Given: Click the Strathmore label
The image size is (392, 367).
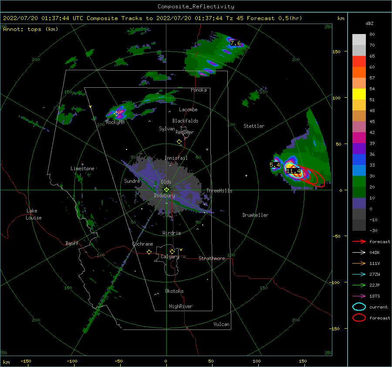Looking at the screenshot, I should 212,258.
